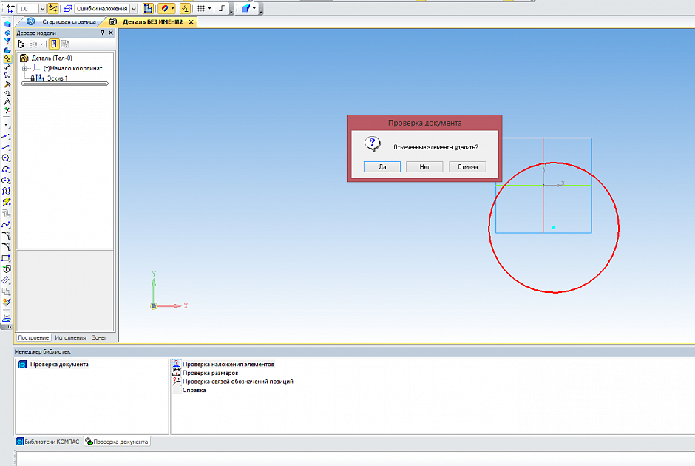Click the brush cleanup tool icon
695x466 pixels.
coord(6,303)
